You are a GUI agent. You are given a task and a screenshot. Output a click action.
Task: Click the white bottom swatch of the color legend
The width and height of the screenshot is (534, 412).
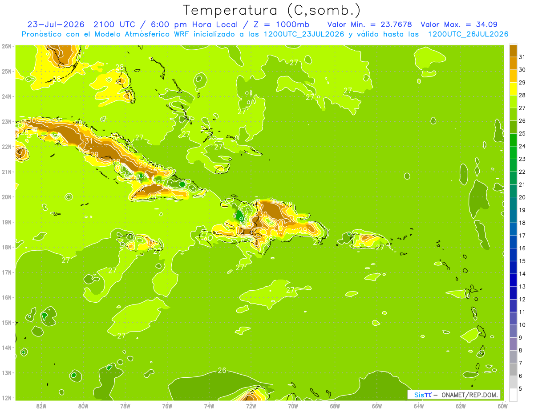(x=513, y=395)
